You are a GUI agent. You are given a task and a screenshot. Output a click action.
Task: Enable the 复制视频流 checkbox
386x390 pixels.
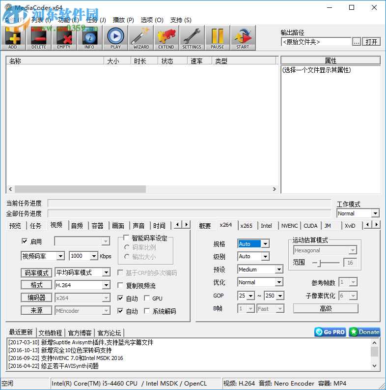coord(121,286)
